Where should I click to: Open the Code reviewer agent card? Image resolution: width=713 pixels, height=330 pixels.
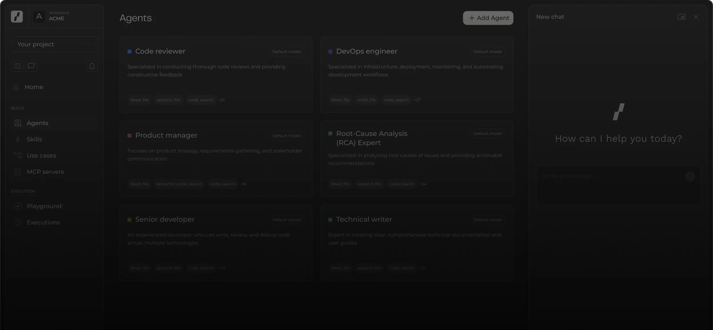[x=216, y=75]
